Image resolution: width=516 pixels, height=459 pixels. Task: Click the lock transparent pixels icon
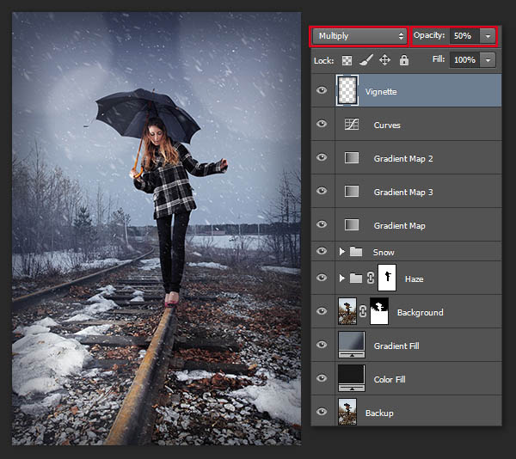347,60
